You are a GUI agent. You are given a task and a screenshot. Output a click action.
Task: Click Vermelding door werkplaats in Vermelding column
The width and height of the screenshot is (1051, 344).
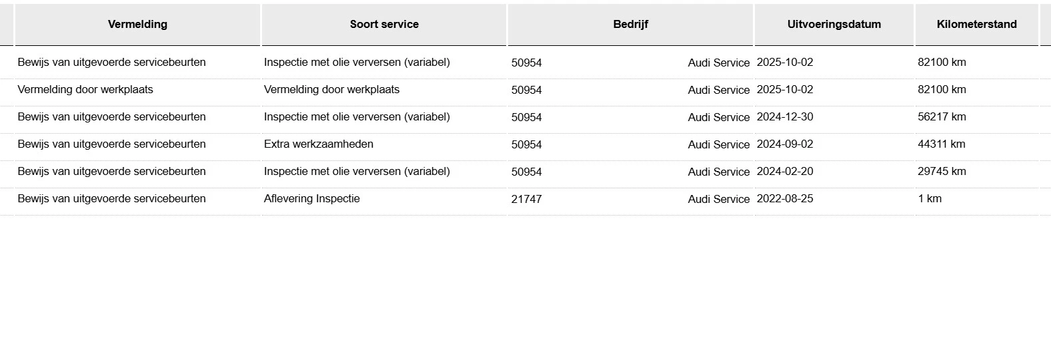tap(85, 90)
